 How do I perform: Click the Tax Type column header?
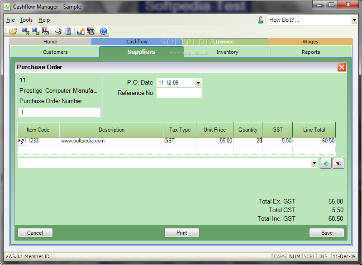point(180,130)
